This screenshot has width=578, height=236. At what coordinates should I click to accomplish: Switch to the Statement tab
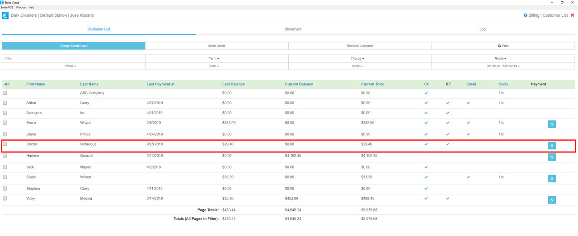tap(293, 29)
